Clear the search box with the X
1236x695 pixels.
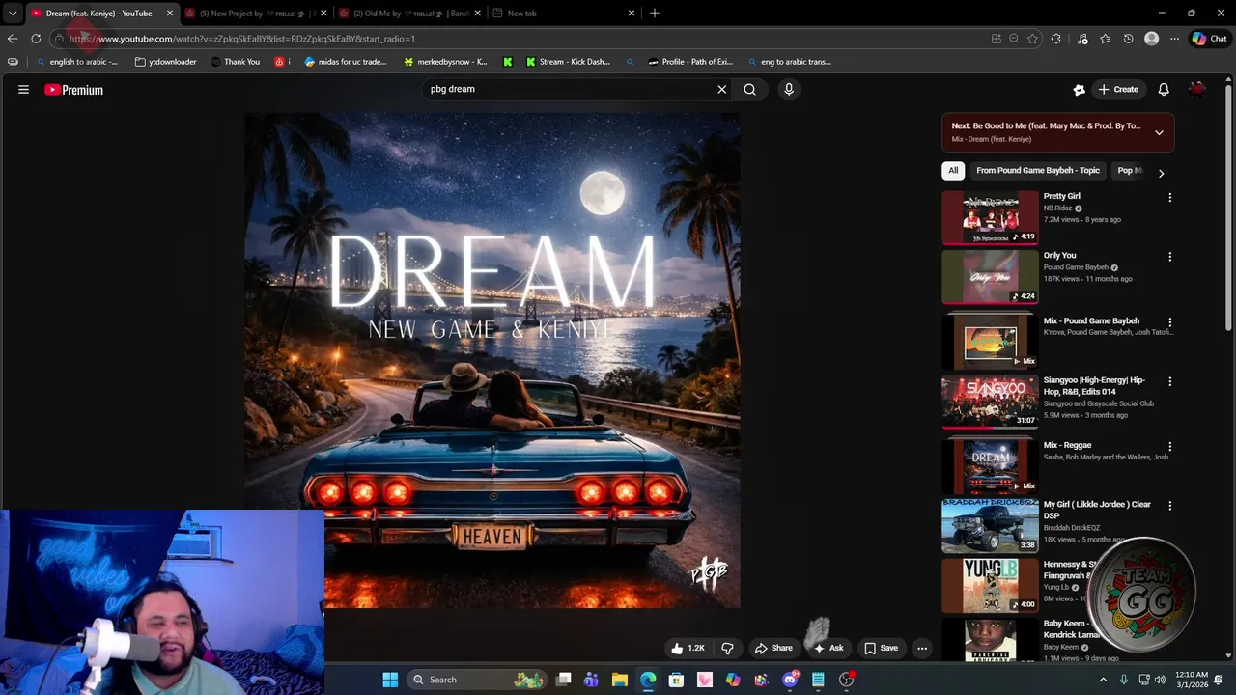pyautogui.click(x=721, y=89)
